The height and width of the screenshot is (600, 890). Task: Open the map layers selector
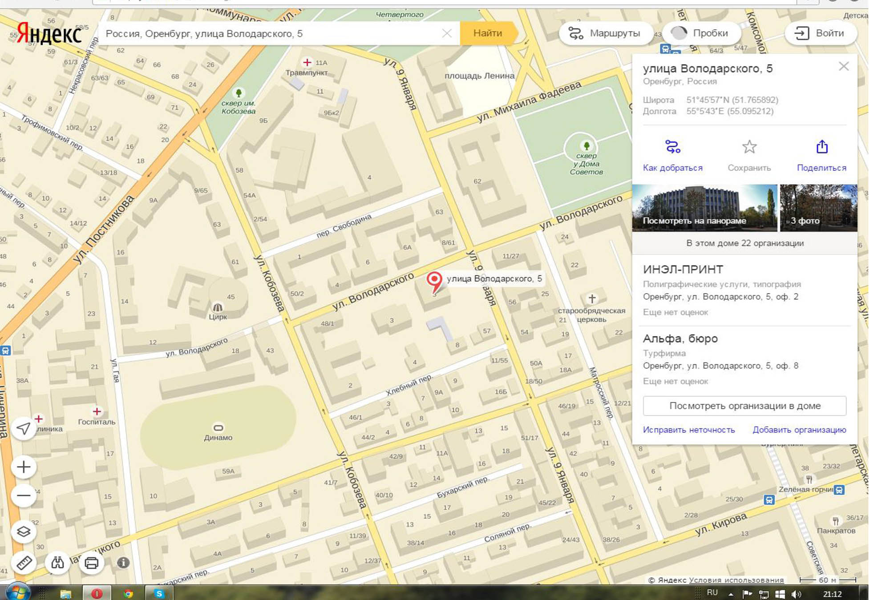24,532
